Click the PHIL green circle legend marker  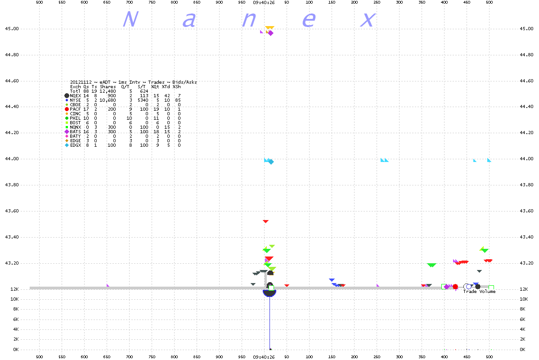[67, 118]
